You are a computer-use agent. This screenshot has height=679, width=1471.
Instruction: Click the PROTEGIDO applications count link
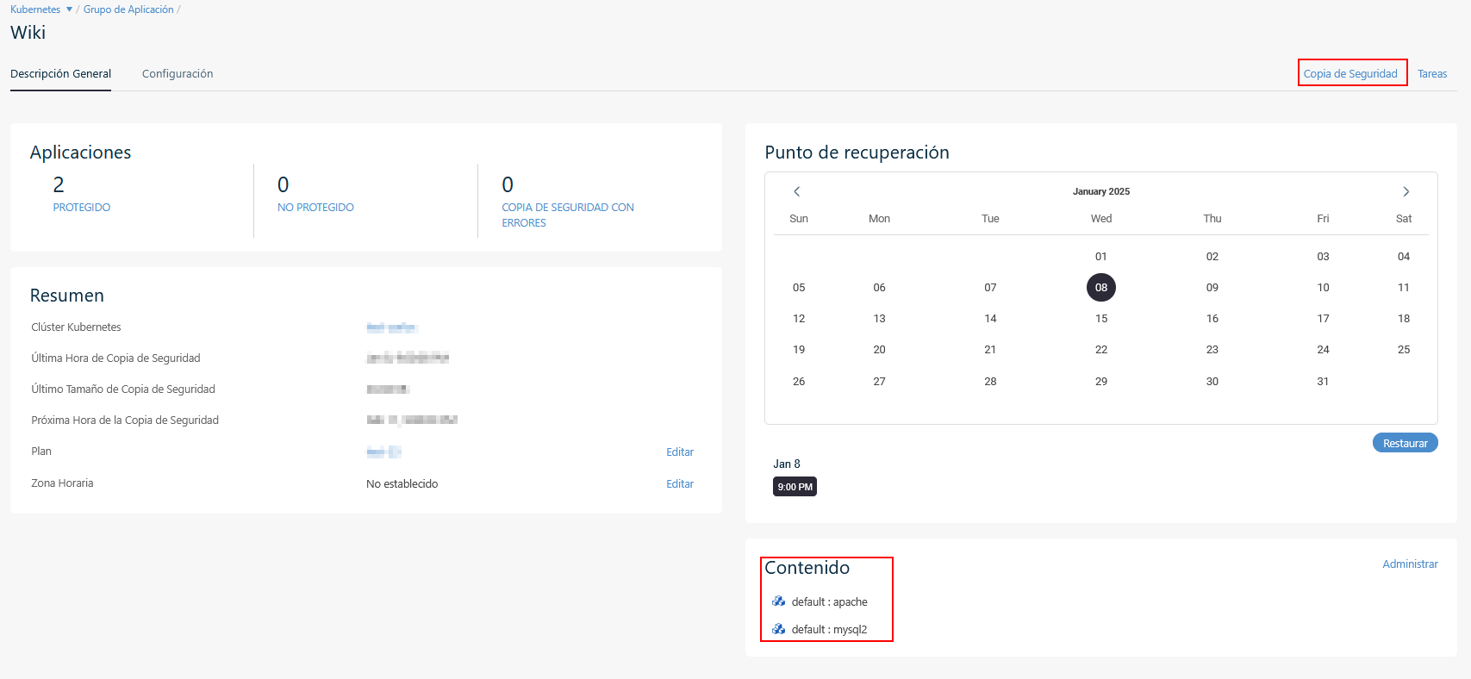click(82, 208)
